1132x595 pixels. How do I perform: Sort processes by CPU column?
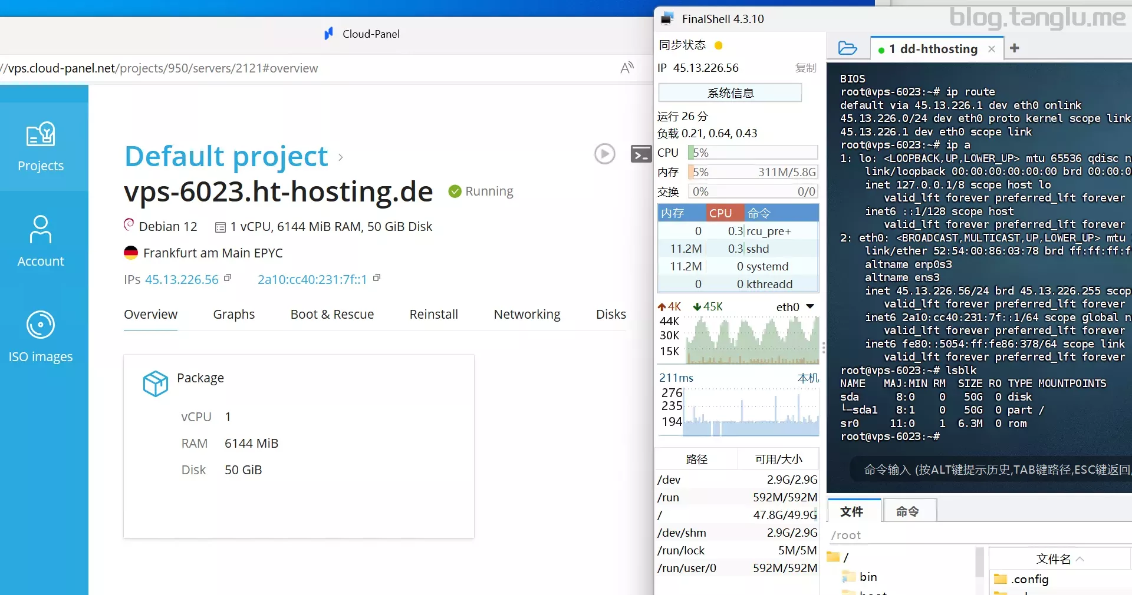tap(720, 213)
